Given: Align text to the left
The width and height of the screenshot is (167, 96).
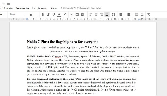Looking at the screenshot, I should pos(91,15).
